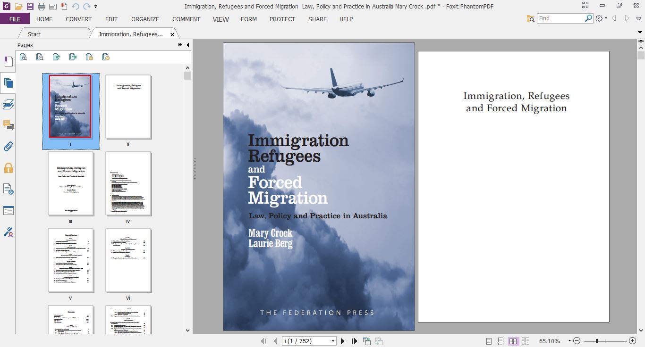The height and width of the screenshot is (347, 645).
Task: Open the Bookmarks navigation panel
Action: click(8, 62)
